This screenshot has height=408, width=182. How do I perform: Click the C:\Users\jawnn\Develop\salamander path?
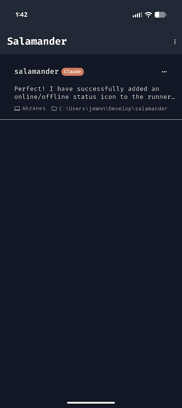(x=113, y=108)
